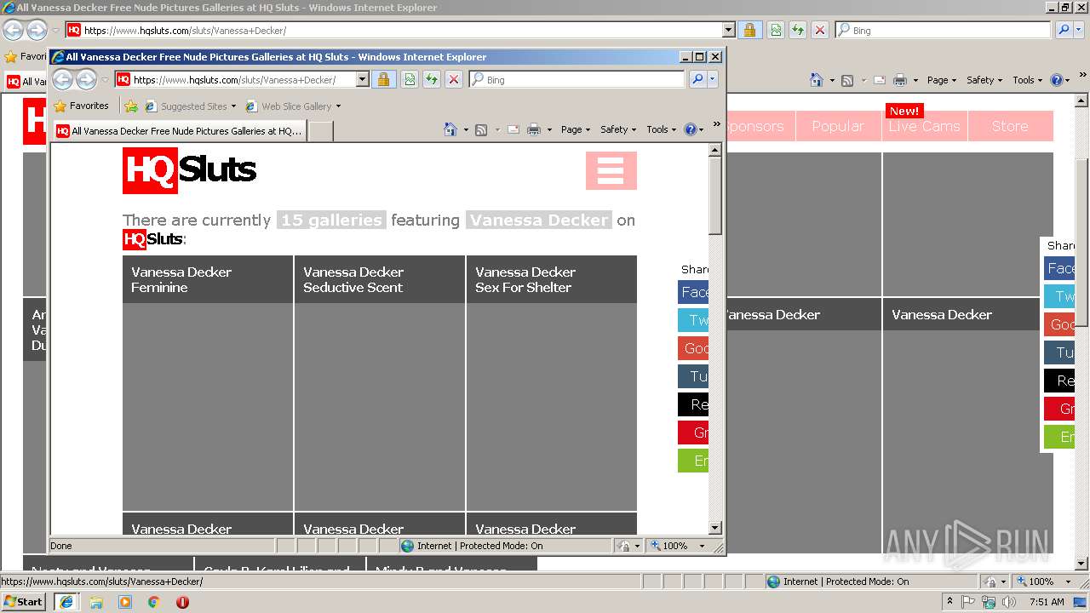Click Bing search magnifier in background window
The height and width of the screenshot is (613, 1090).
[1064, 31]
